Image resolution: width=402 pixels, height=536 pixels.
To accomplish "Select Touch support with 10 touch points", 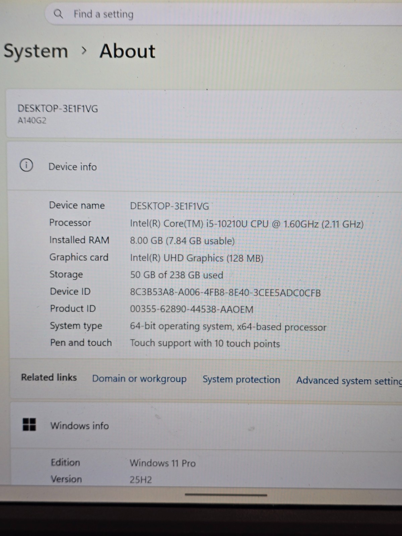I will [x=205, y=344].
